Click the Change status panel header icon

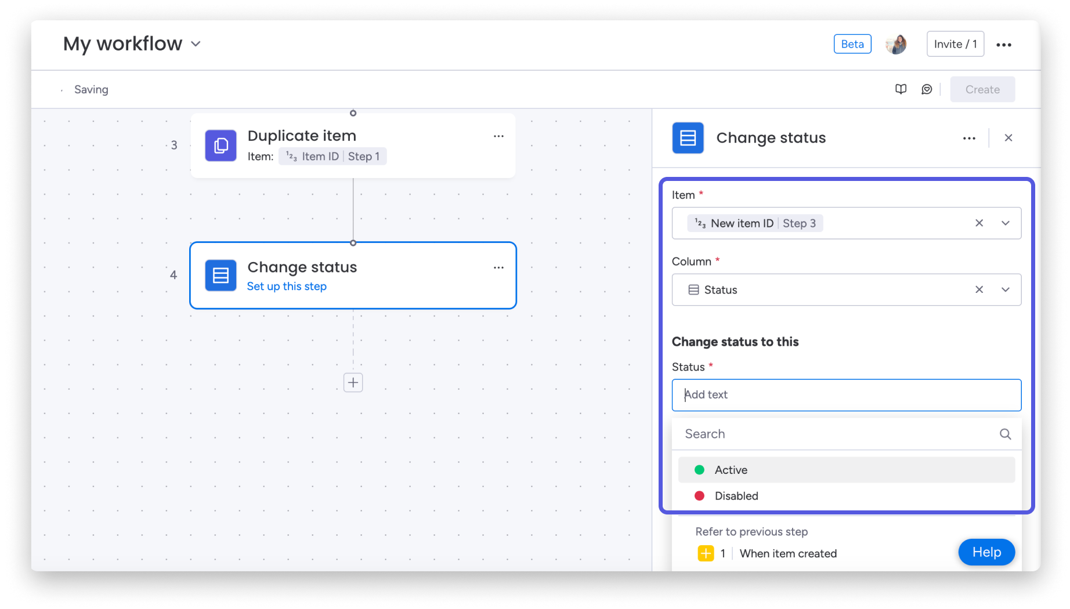(x=688, y=138)
